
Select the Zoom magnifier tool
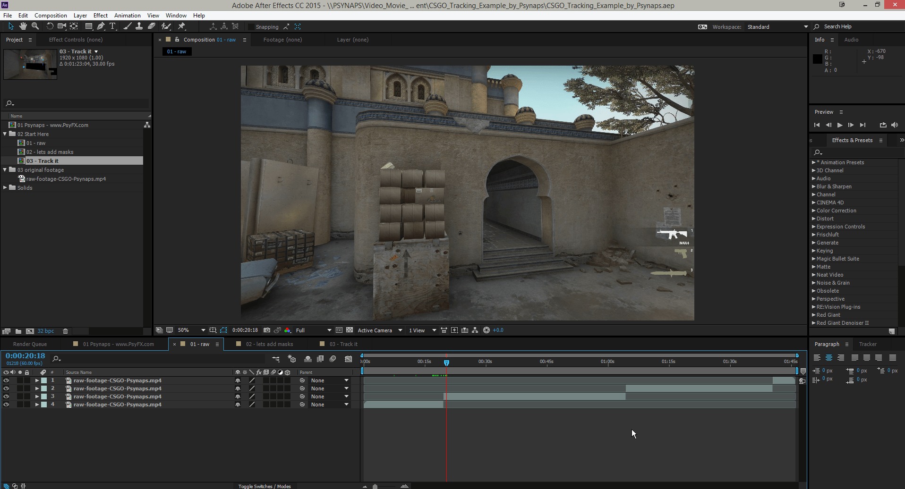click(x=35, y=26)
